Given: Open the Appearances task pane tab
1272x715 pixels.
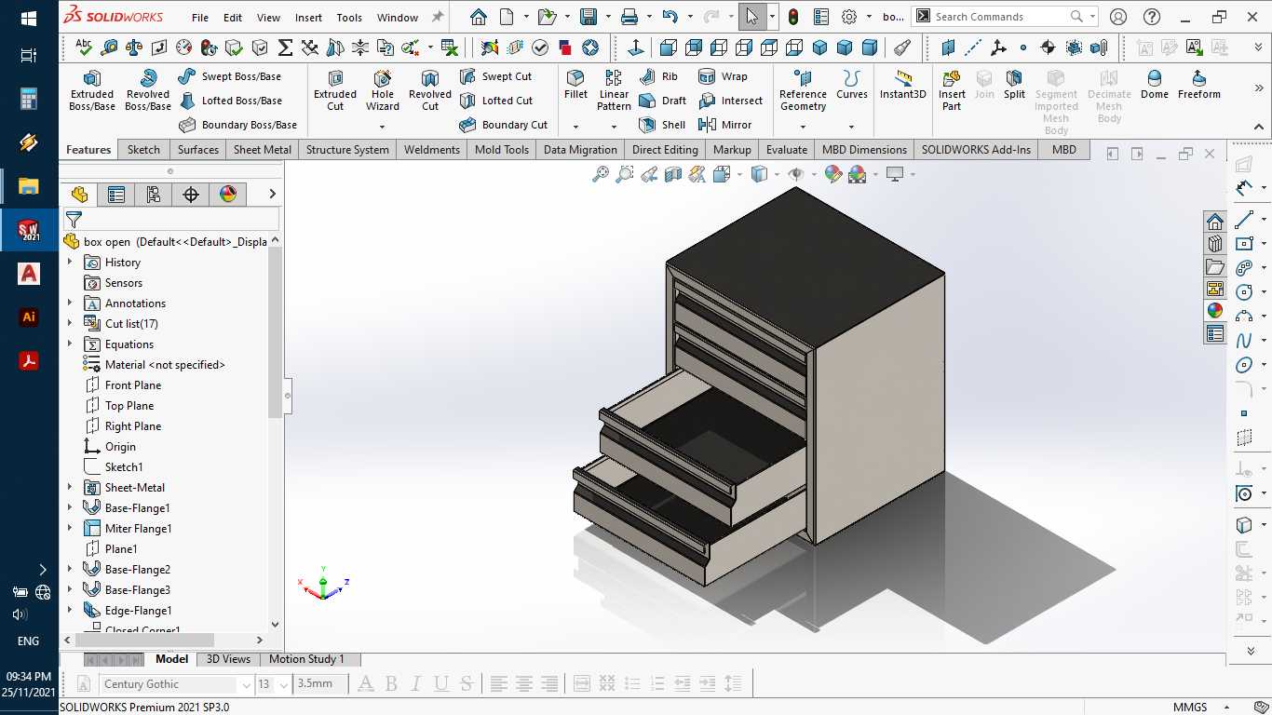Looking at the screenshot, I should (1215, 311).
